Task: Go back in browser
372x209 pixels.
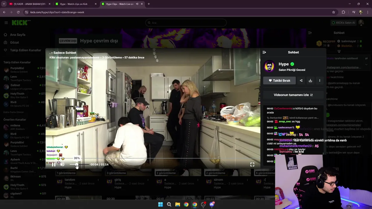Action: (4, 12)
